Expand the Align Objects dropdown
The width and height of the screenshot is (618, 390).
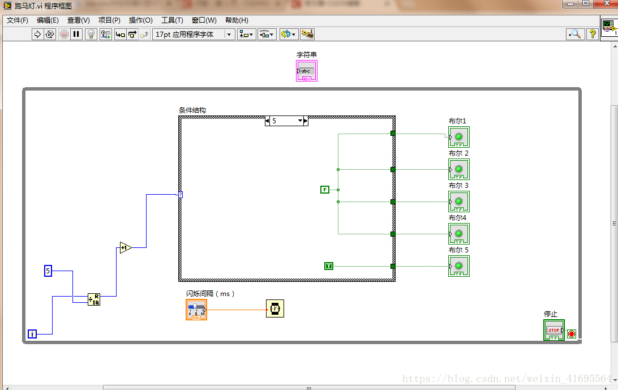click(x=246, y=35)
